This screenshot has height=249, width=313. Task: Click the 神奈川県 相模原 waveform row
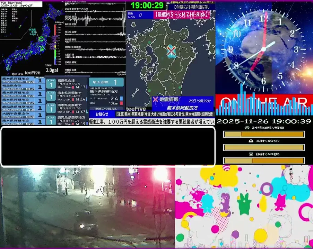[x=95, y=48]
